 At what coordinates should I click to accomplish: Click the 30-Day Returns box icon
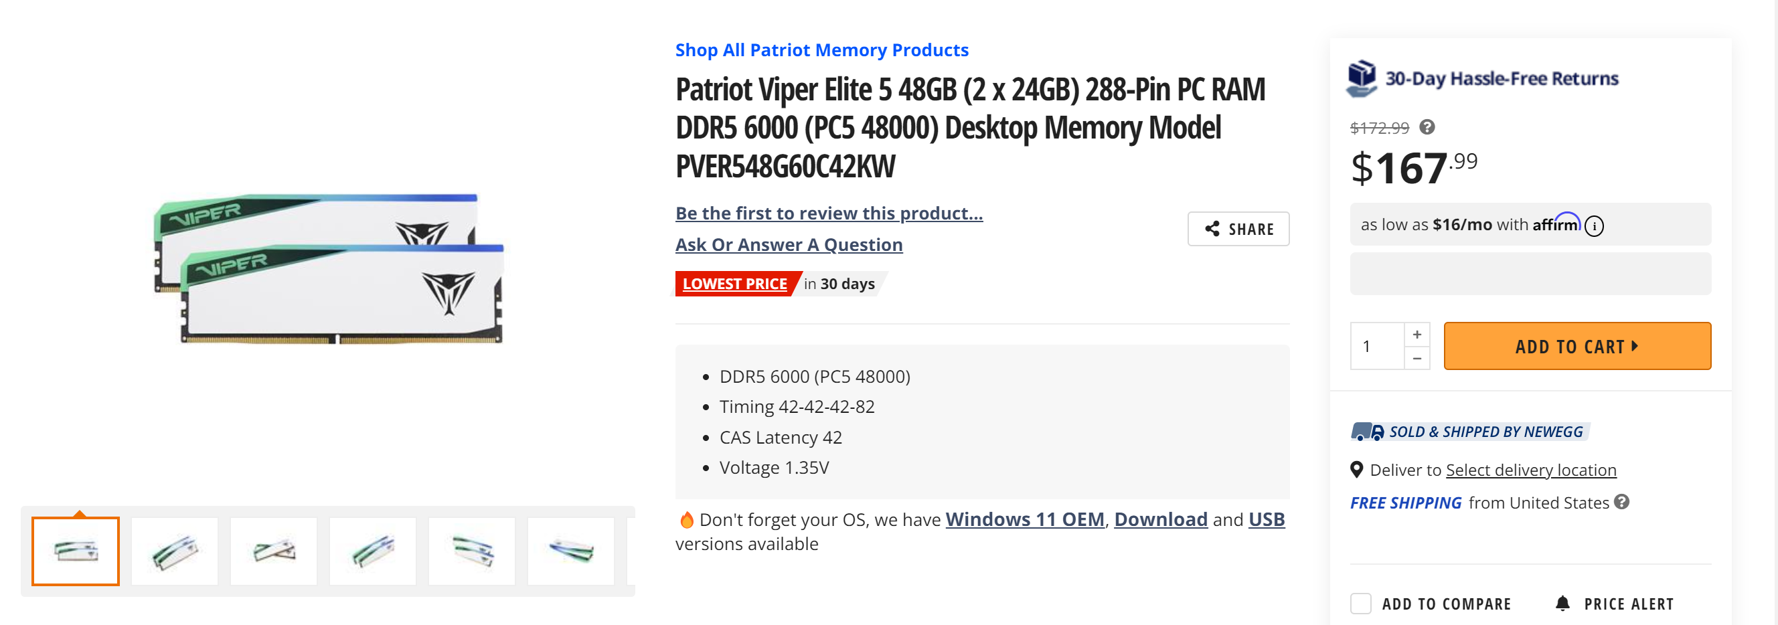pos(1362,78)
